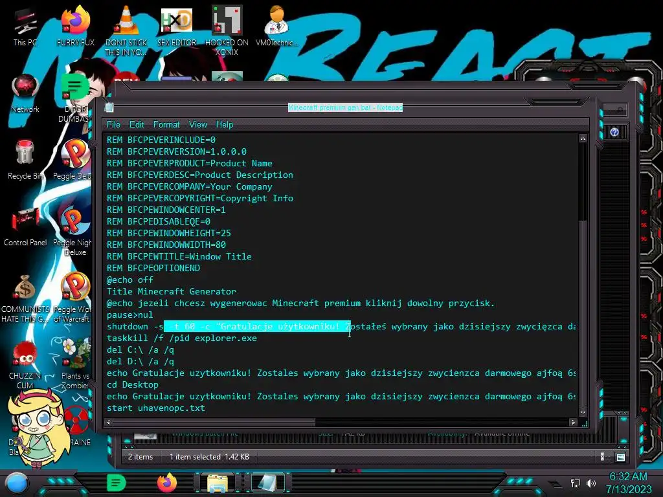Open the Help menu in Notepad
Image resolution: width=663 pixels, height=497 pixels.
[225, 125]
